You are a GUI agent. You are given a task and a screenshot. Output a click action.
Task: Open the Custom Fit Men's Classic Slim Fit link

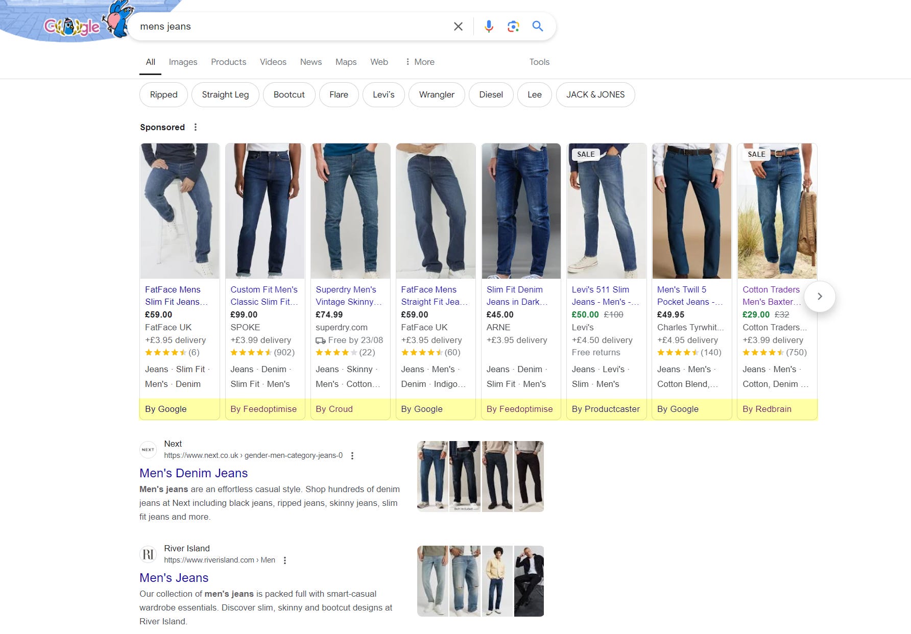[264, 296]
